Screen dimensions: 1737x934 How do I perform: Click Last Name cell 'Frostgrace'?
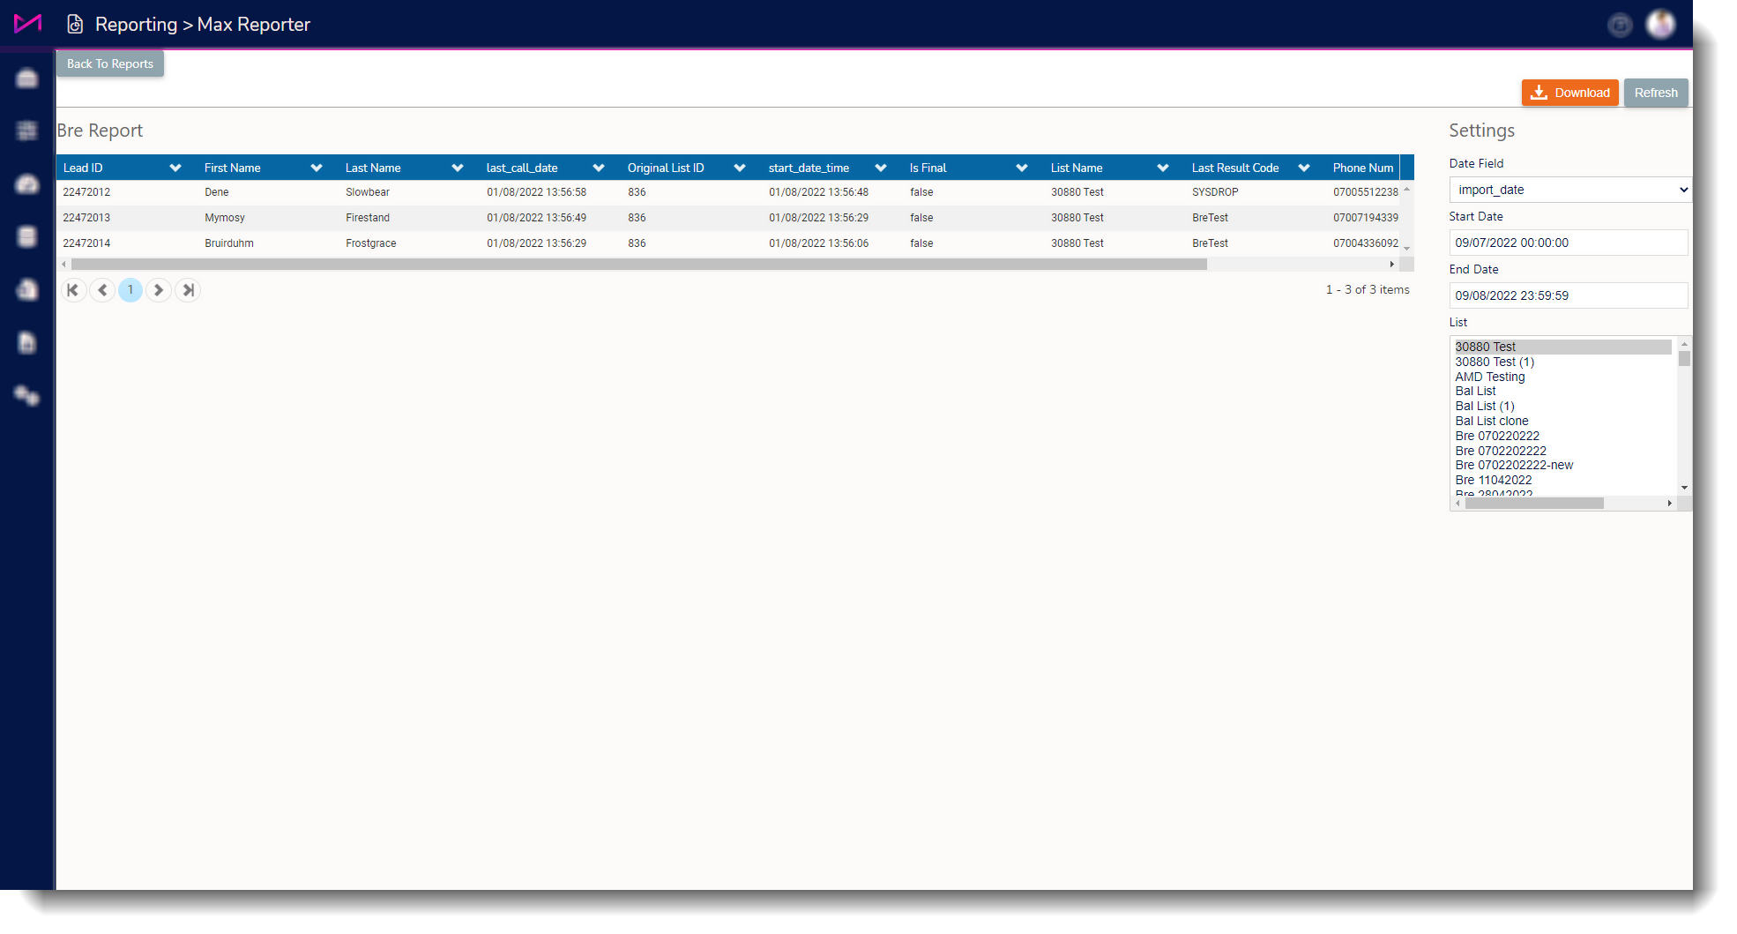371,243
